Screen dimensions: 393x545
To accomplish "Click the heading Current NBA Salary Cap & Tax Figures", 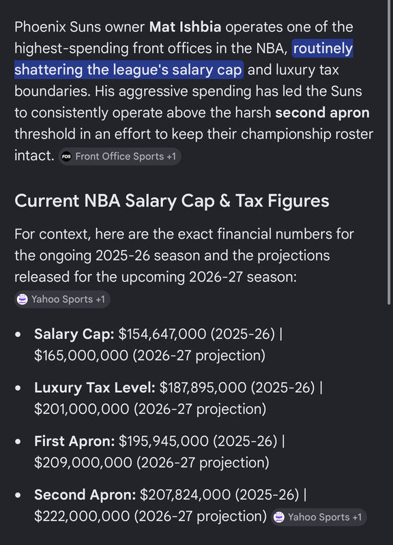I will [172, 201].
